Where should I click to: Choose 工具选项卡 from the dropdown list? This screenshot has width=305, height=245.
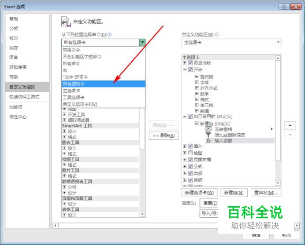pyautogui.click(x=104, y=98)
